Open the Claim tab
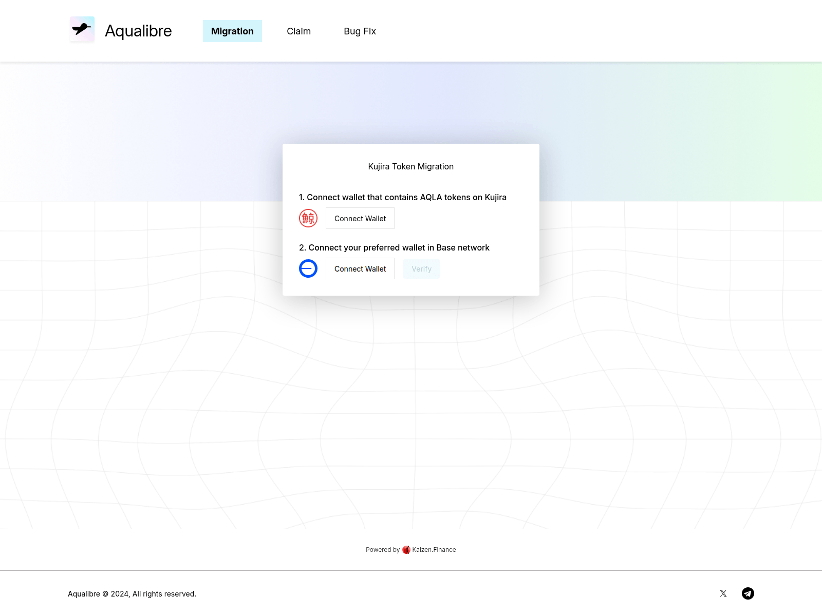The width and height of the screenshot is (822, 616). tap(298, 31)
